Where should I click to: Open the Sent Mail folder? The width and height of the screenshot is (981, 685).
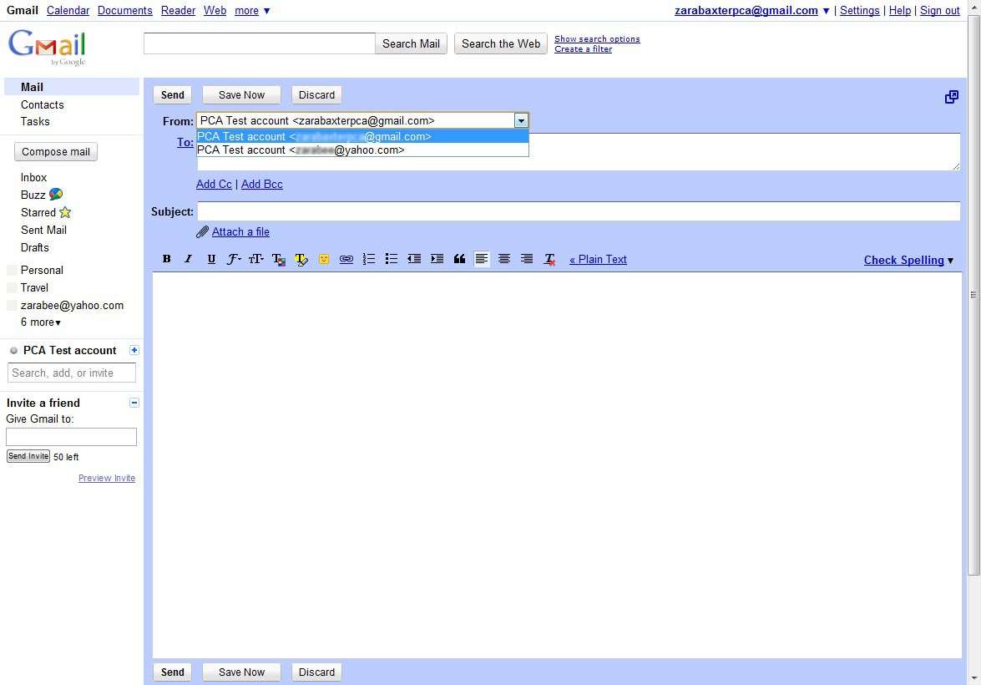[x=43, y=230]
